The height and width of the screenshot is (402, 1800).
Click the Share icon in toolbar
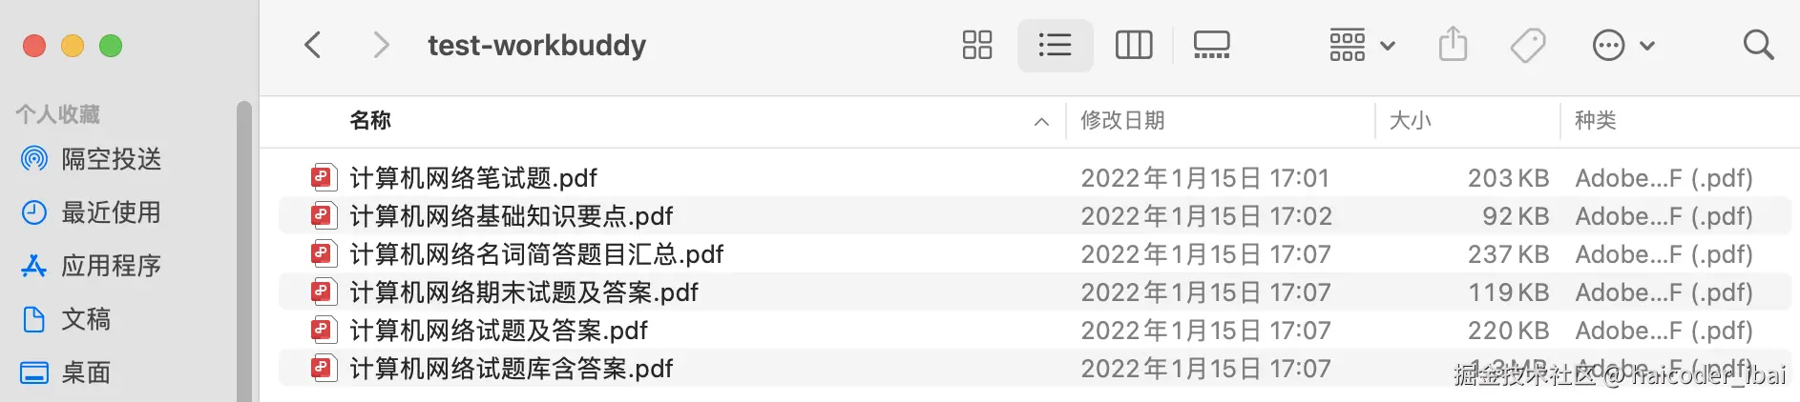tap(1453, 45)
